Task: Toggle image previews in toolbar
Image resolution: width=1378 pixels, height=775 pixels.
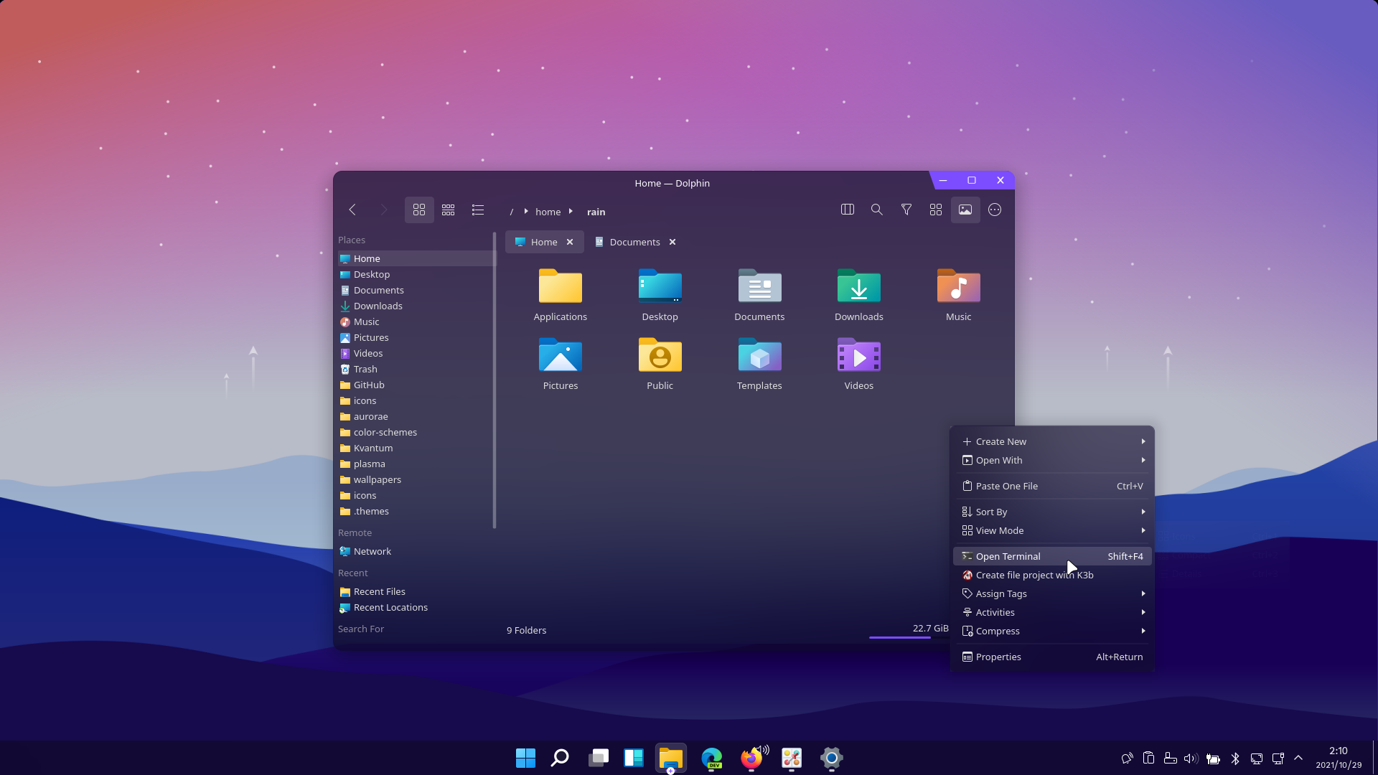Action: [x=965, y=210]
